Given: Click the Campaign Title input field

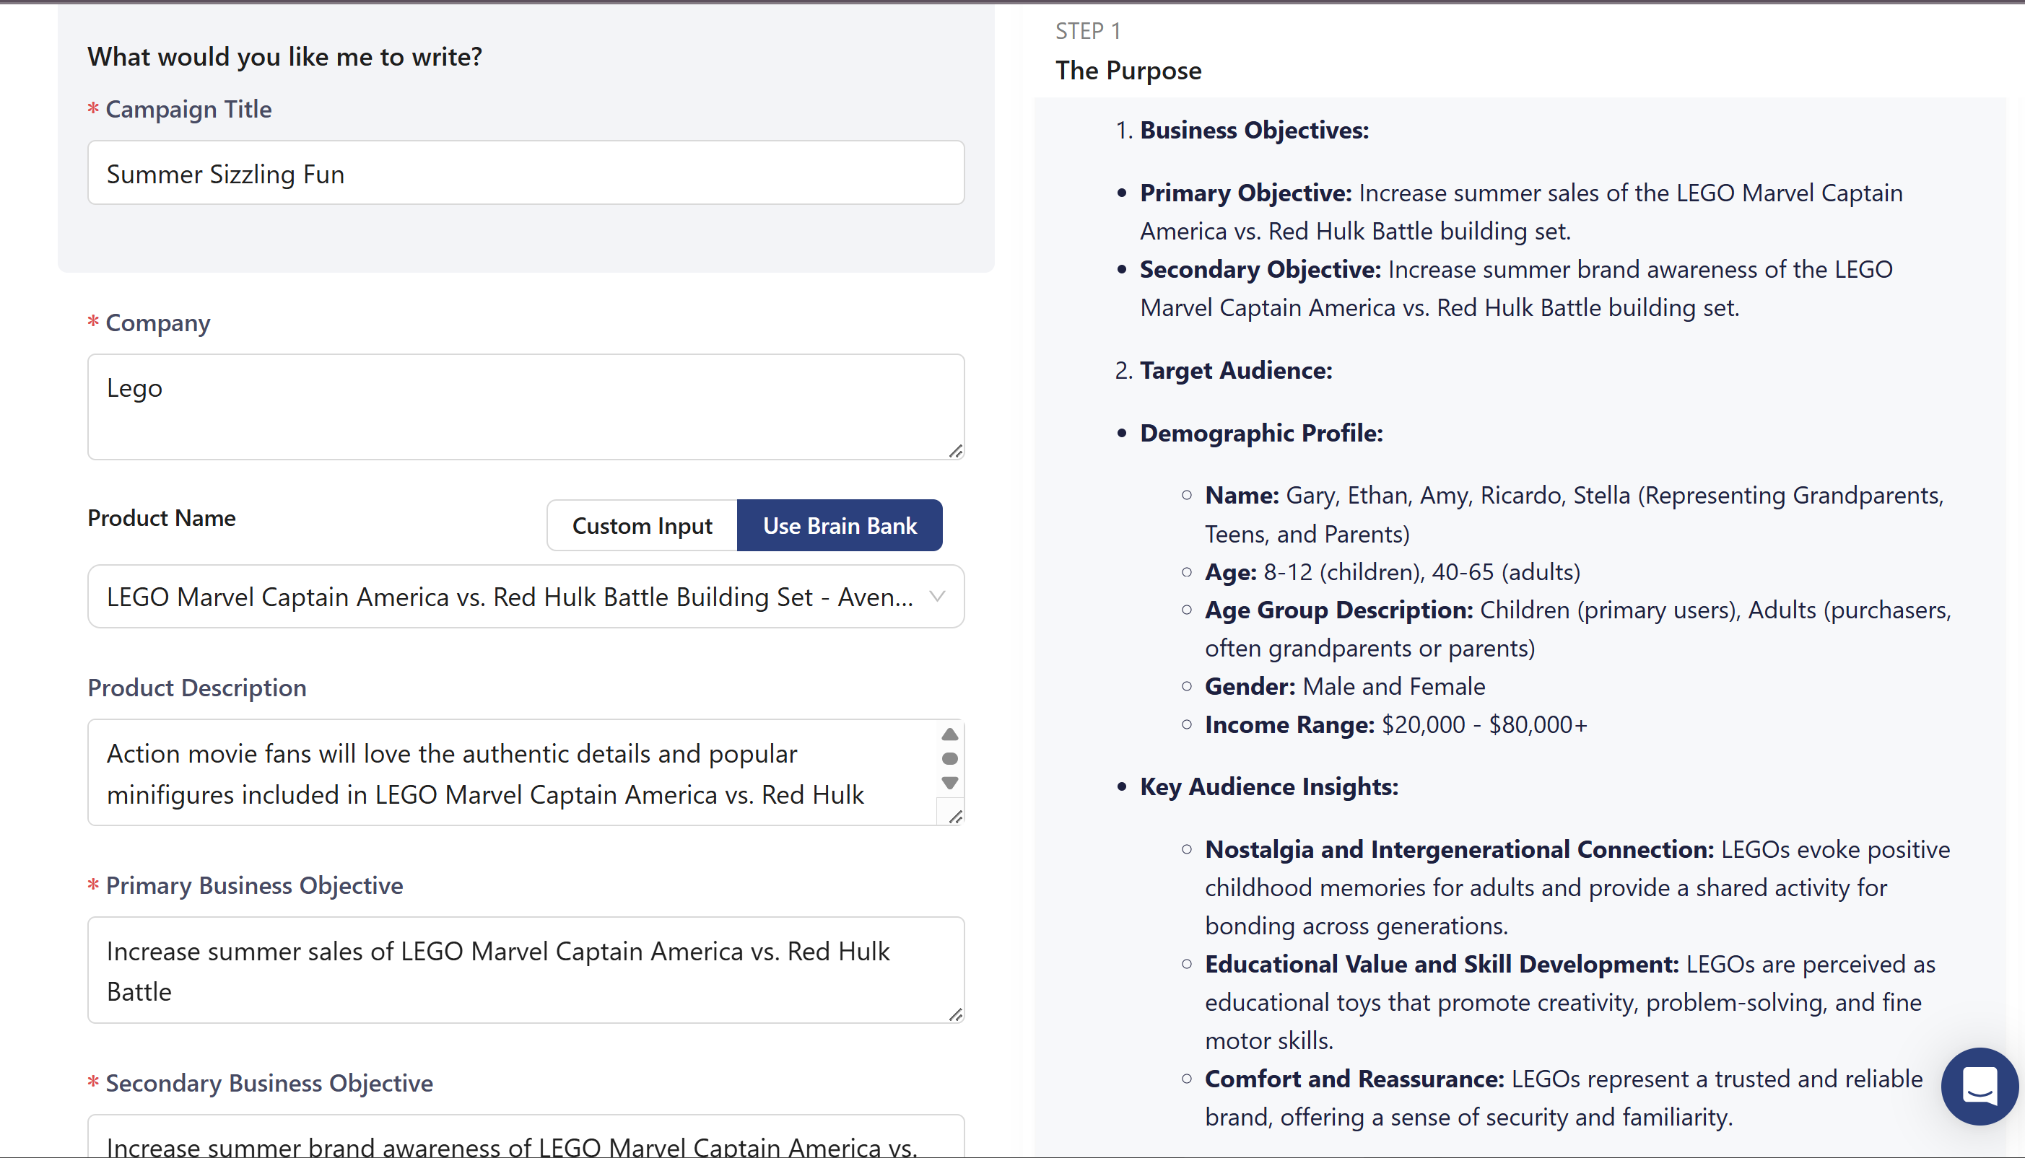Looking at the screenshot, I should pyautogui.click(x=525, y=173).
